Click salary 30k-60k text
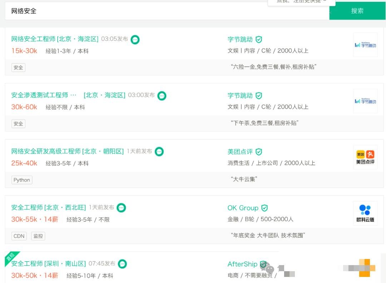 pyautogui.click(x=24, y=107)
